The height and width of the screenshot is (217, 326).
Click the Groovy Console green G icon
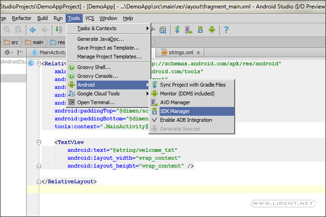click(71, 76)
